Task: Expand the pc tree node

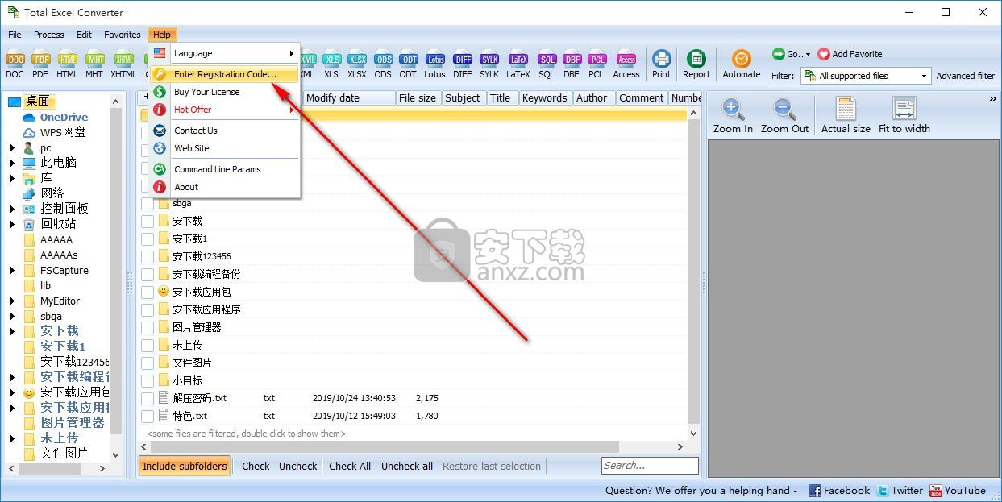Action: (x=12, y=148)
